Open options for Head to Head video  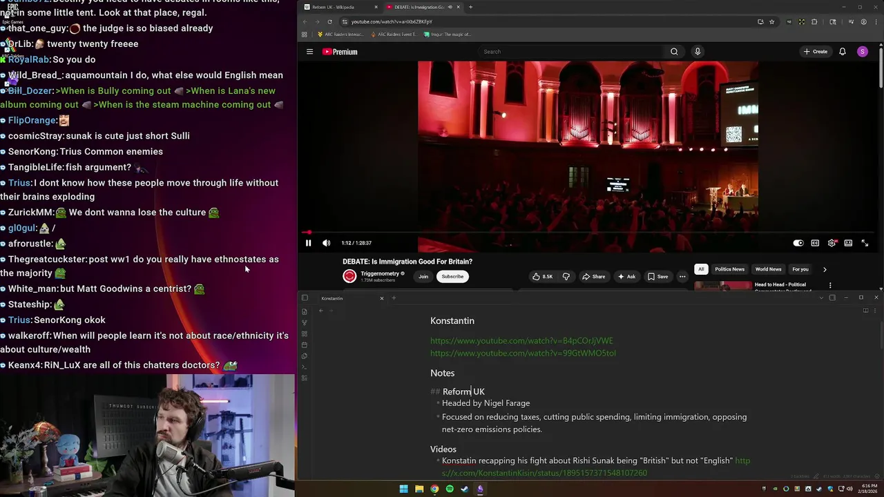point(830,285)
